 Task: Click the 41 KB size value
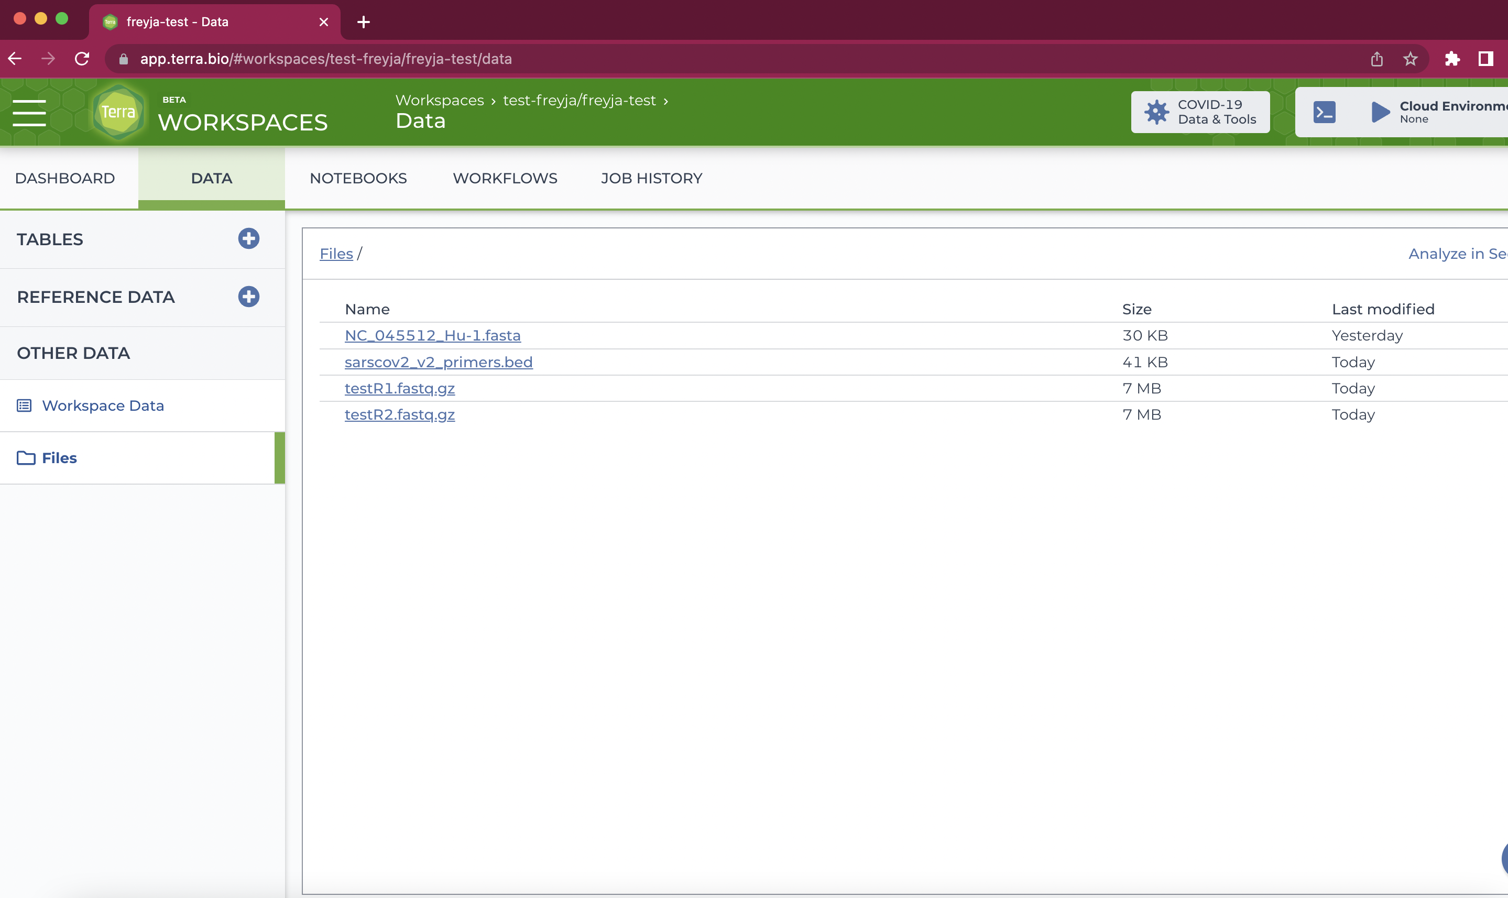[x=1145, y=362]
